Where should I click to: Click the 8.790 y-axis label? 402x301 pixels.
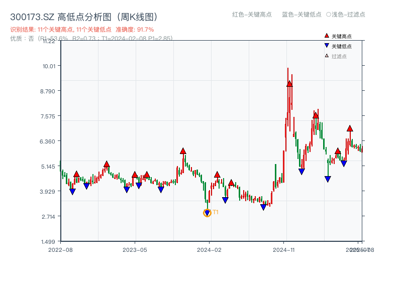48,91
